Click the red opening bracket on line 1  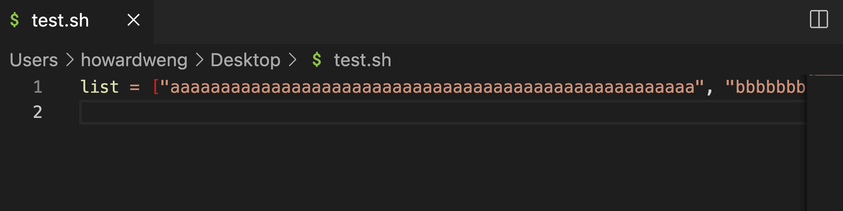[x=155, y=87]
